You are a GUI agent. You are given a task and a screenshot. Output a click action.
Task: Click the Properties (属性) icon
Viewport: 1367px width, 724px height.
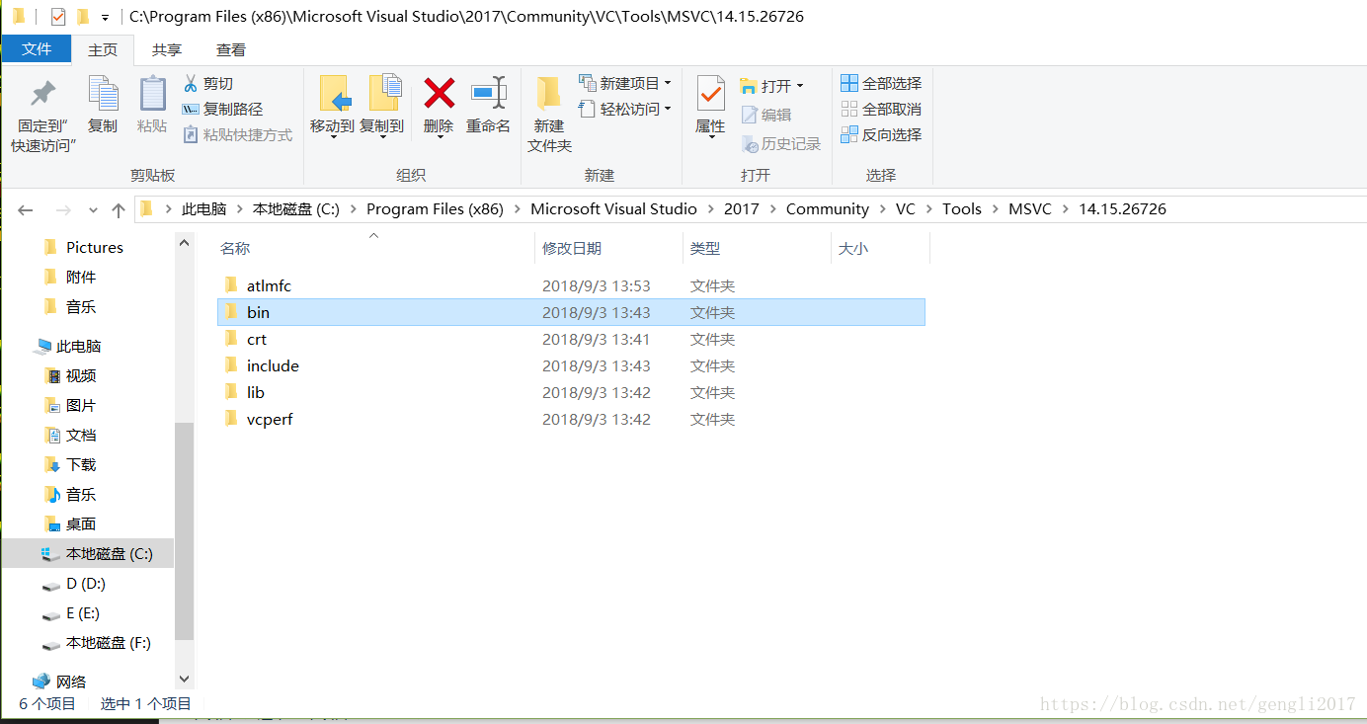point(710,93)
